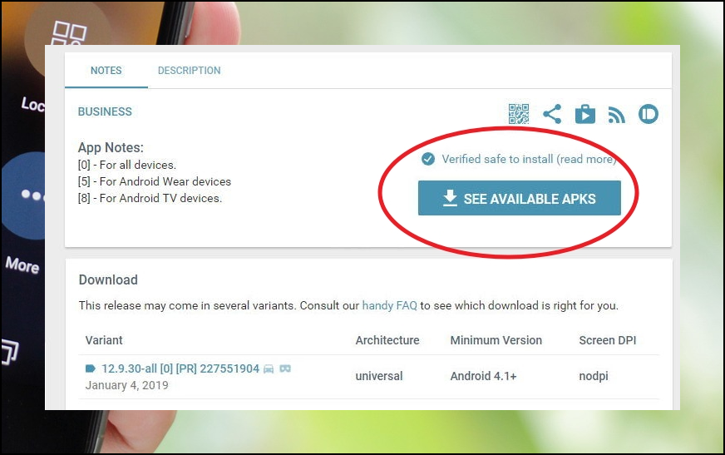Image resolution: width=725 pixels, height=455 pixels.
Task: Click the share icon
Action: click(x=552, y=114)
